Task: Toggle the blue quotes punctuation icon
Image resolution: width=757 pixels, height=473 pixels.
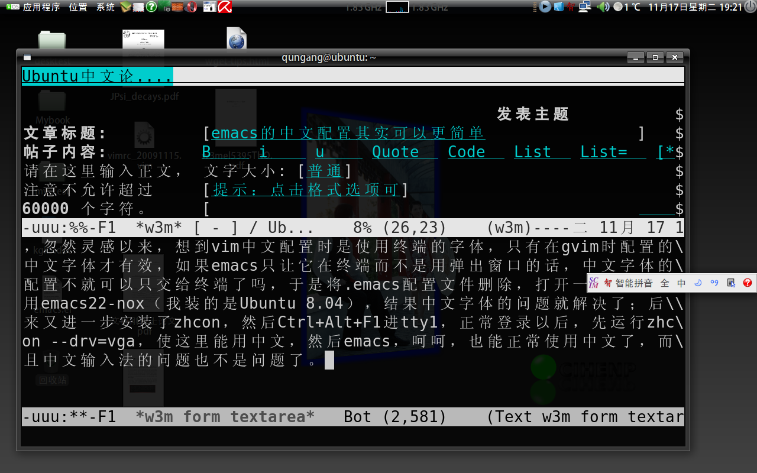Action: click(x=714, y=283)
